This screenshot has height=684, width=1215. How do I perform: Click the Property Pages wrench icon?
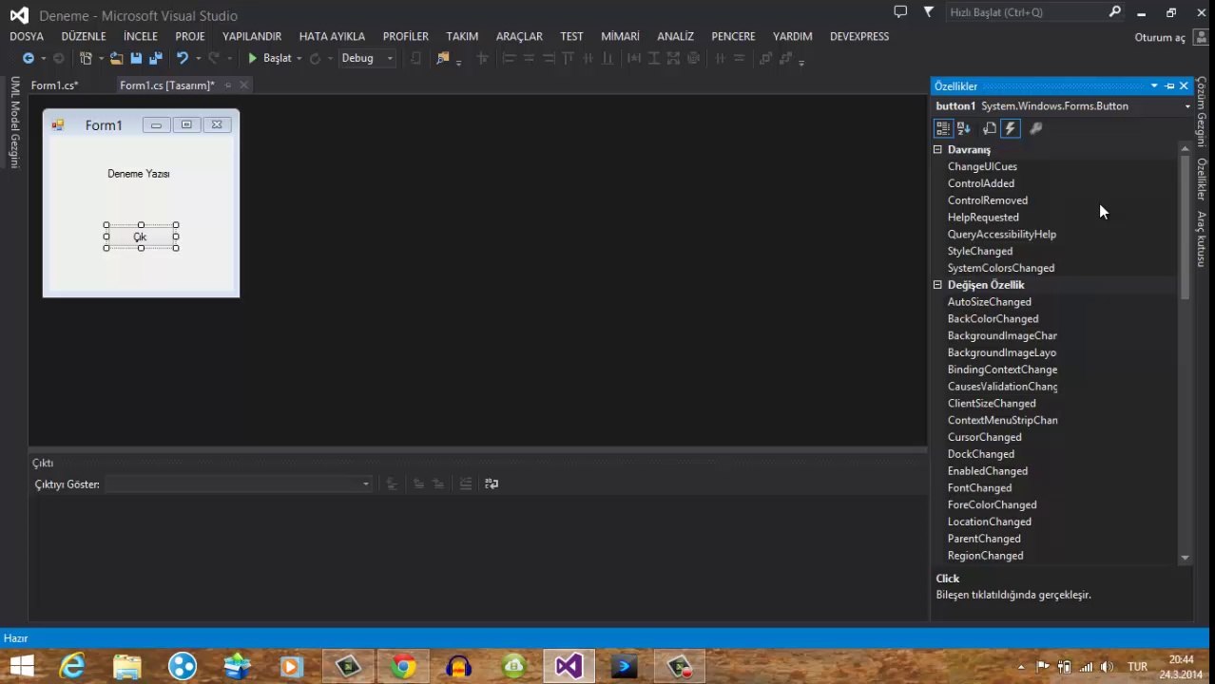coord(1036,128)
